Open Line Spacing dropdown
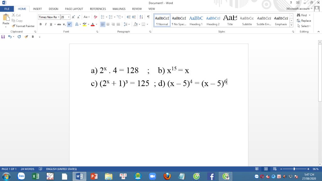The width and height of the screenshot is (322, 181). [x=126, y=24]
